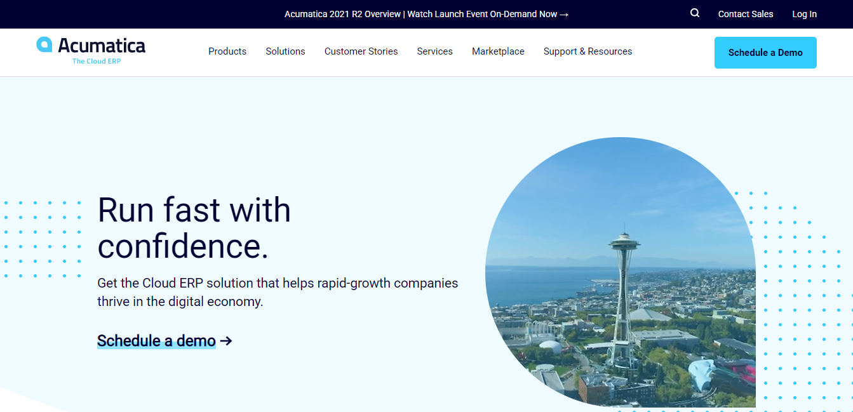Open Support & Resources menu

[588, 51]
